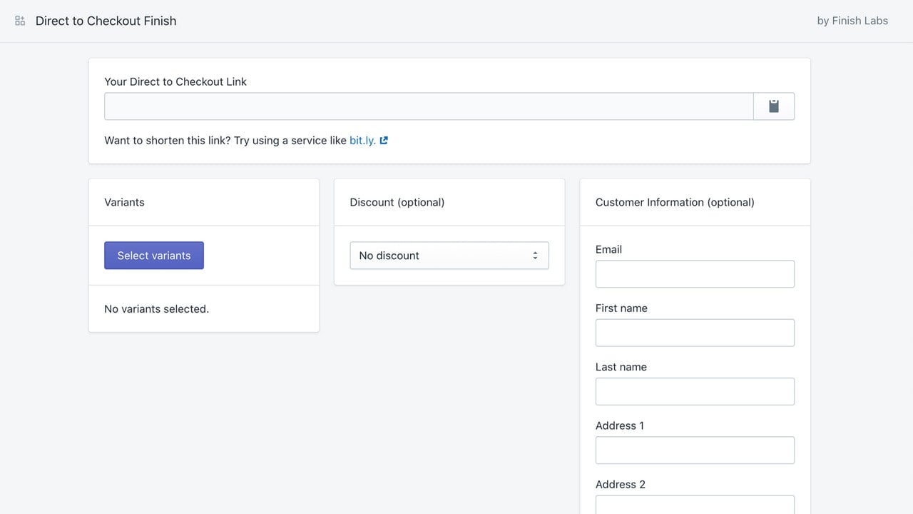Click the Address 1 input field

[695, 450]
